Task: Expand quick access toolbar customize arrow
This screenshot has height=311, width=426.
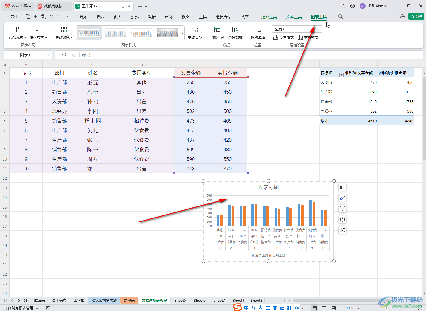Action: click(x=67, y=17)
